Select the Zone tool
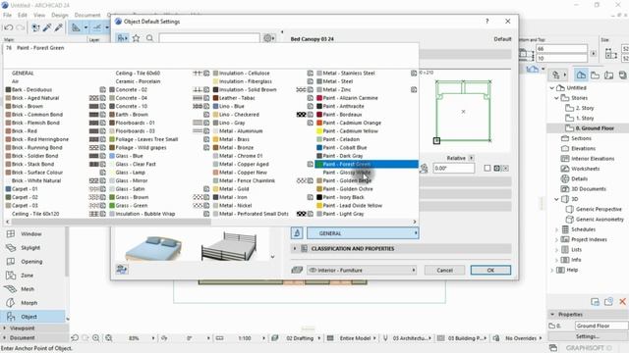This screenshot has height=353, width=629. 27,276
